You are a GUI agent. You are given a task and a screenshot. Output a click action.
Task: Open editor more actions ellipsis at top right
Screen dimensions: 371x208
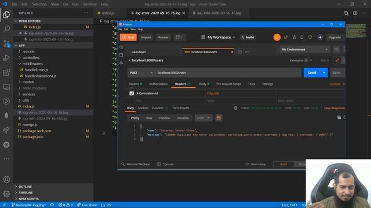pyautogui.click(x=364, y=13)
